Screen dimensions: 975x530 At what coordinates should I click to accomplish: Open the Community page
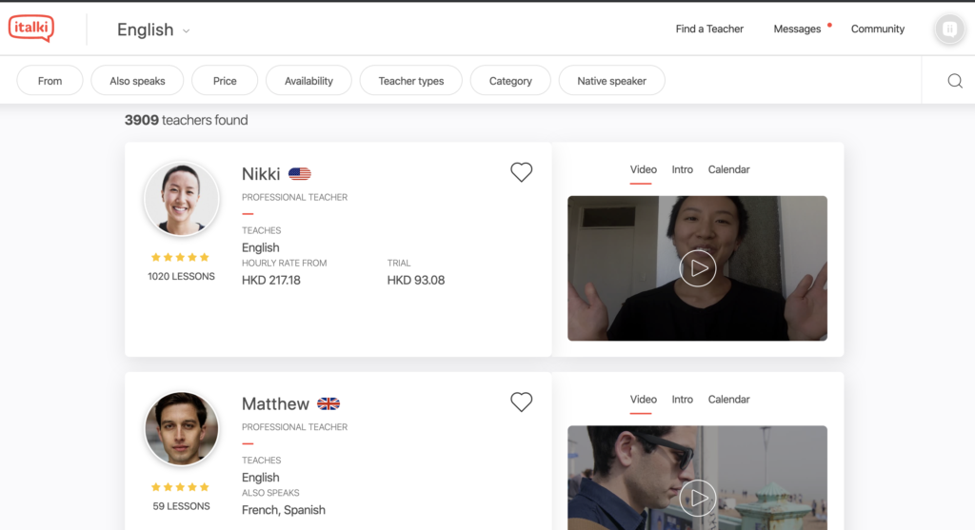tap(877, 29)
